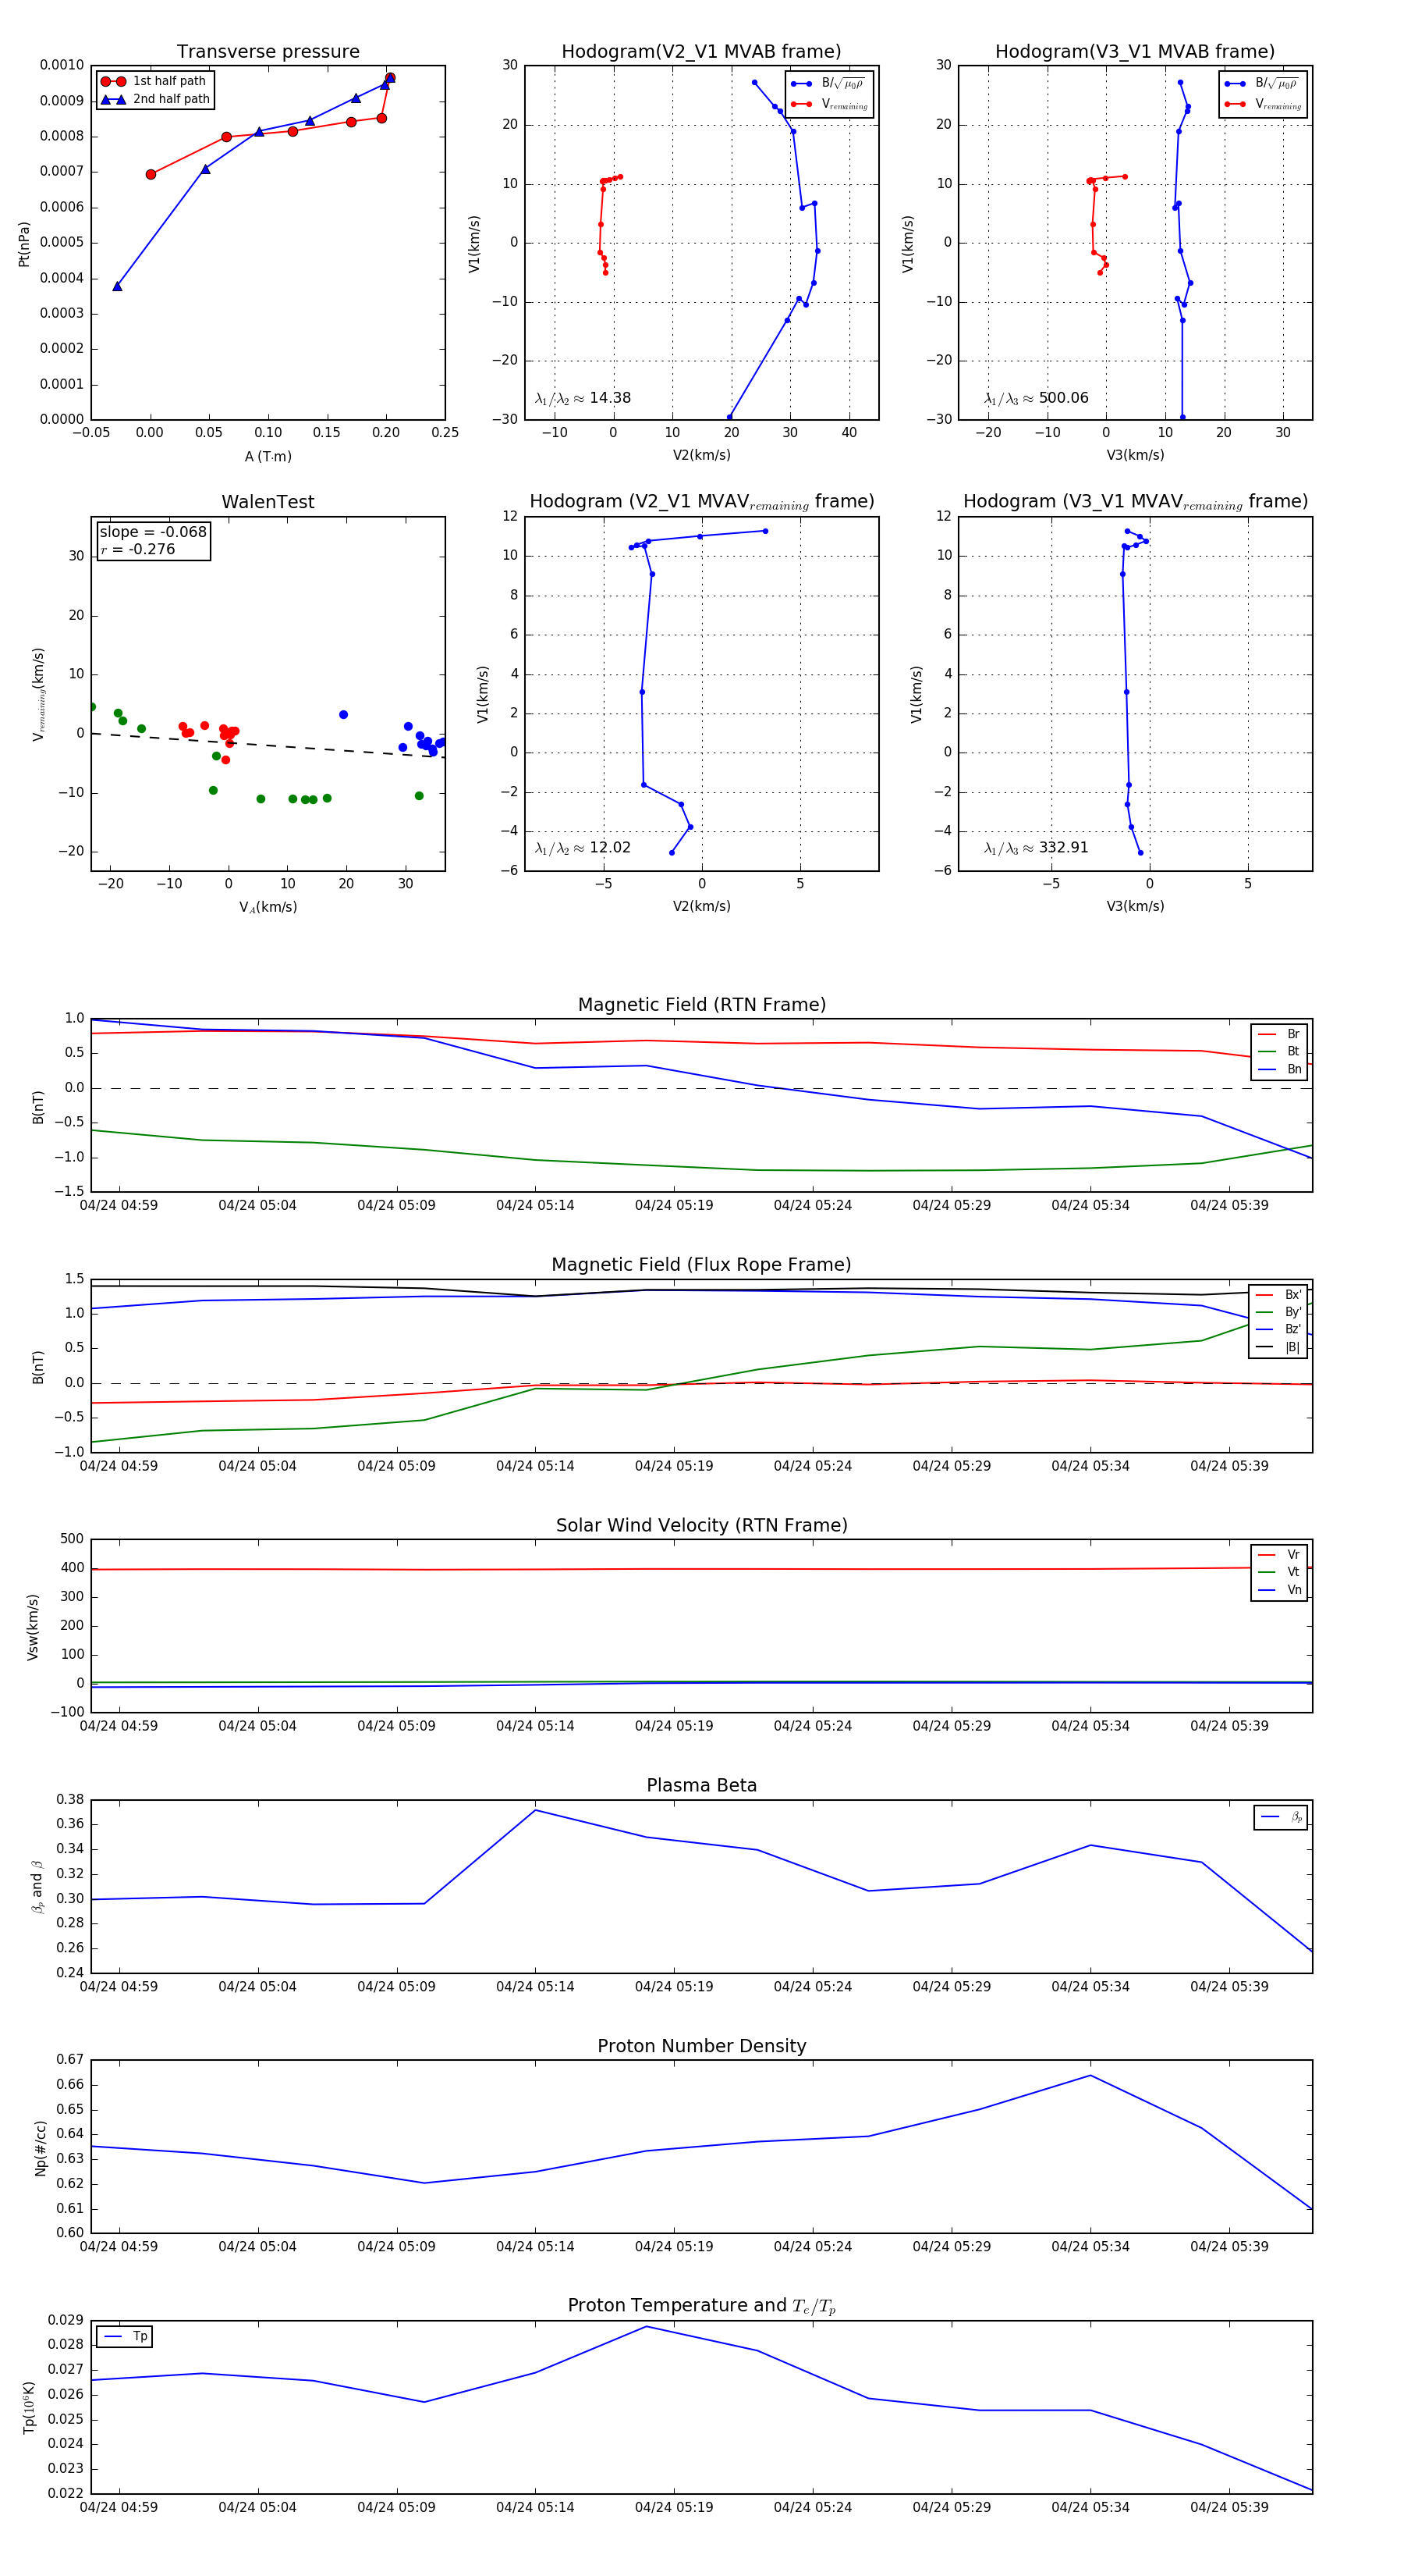Viewport: 1404px width, 2576px height.
Task: Click the blue triangle at the lowest Transverse pressure point
Action: [x=117, y=286]
